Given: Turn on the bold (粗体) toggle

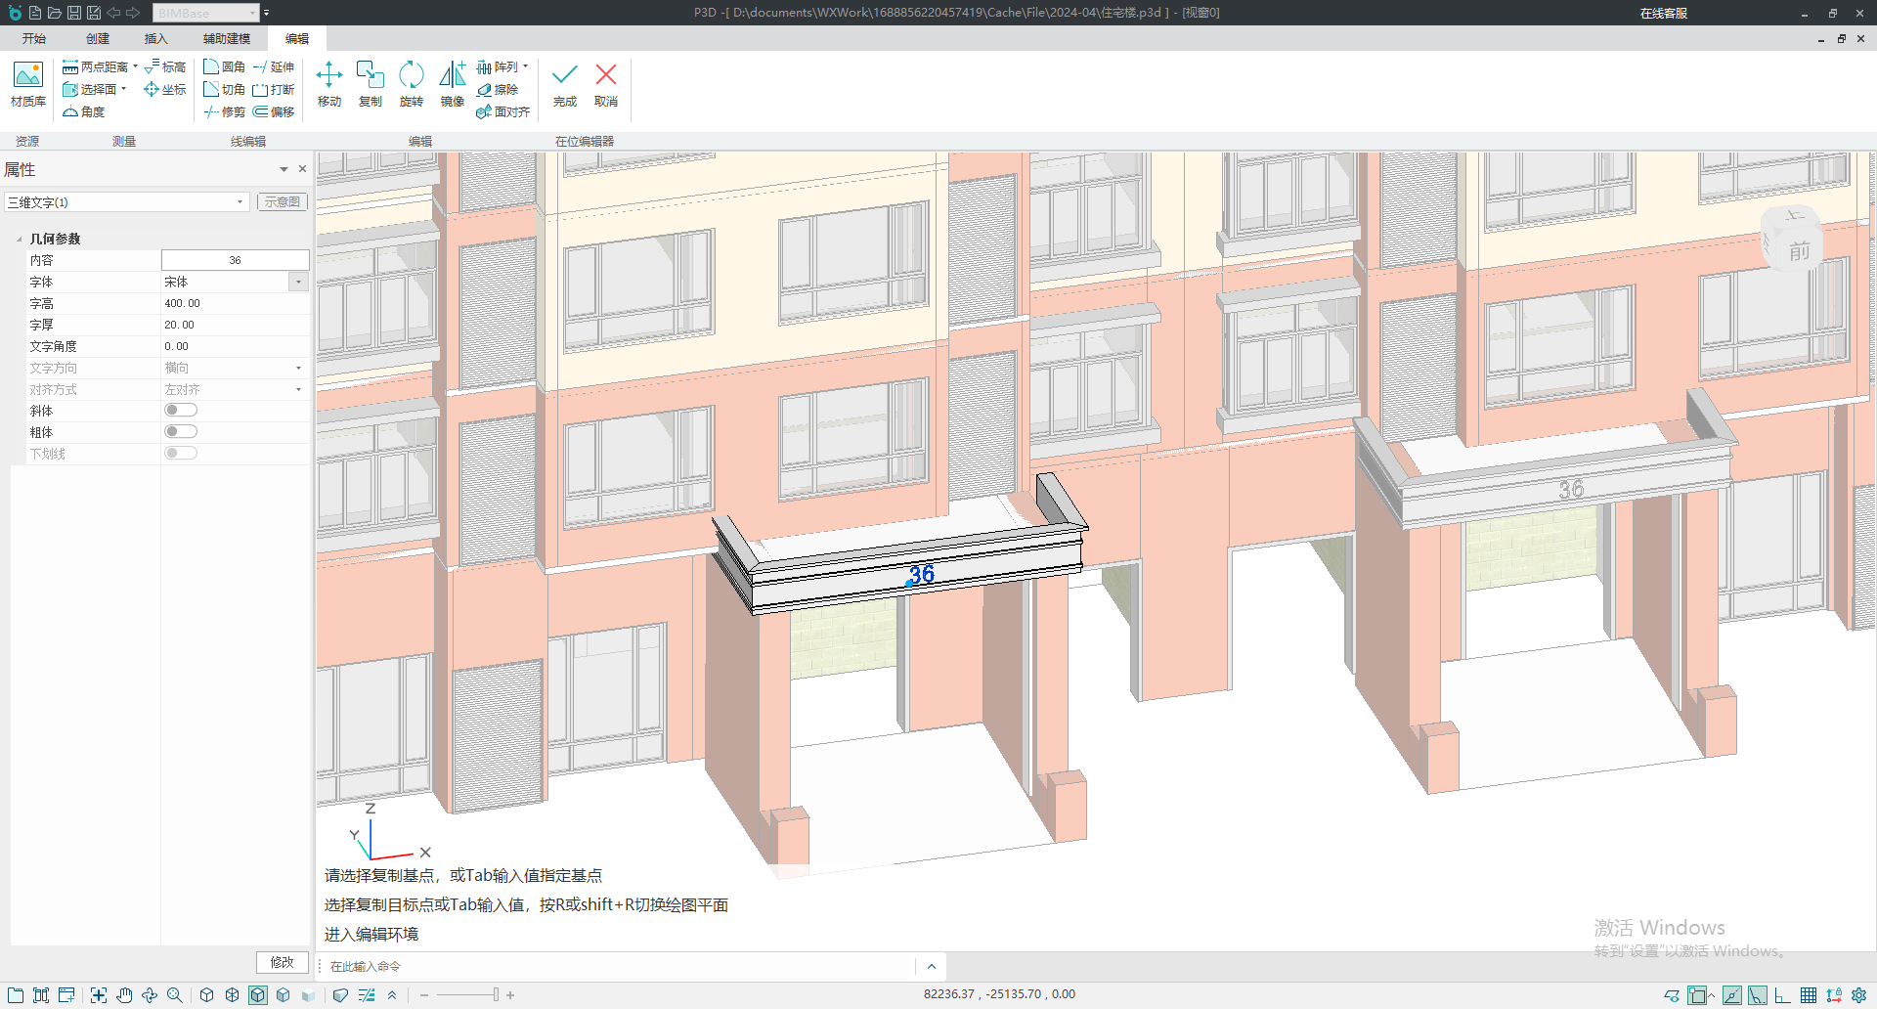Looking at the screenshot, I should [x=181, y=432].
